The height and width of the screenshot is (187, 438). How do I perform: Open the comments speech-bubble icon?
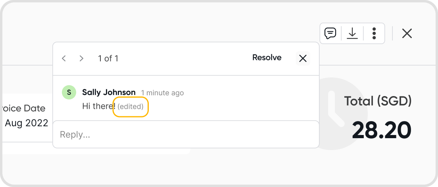[x=330, y=33]
